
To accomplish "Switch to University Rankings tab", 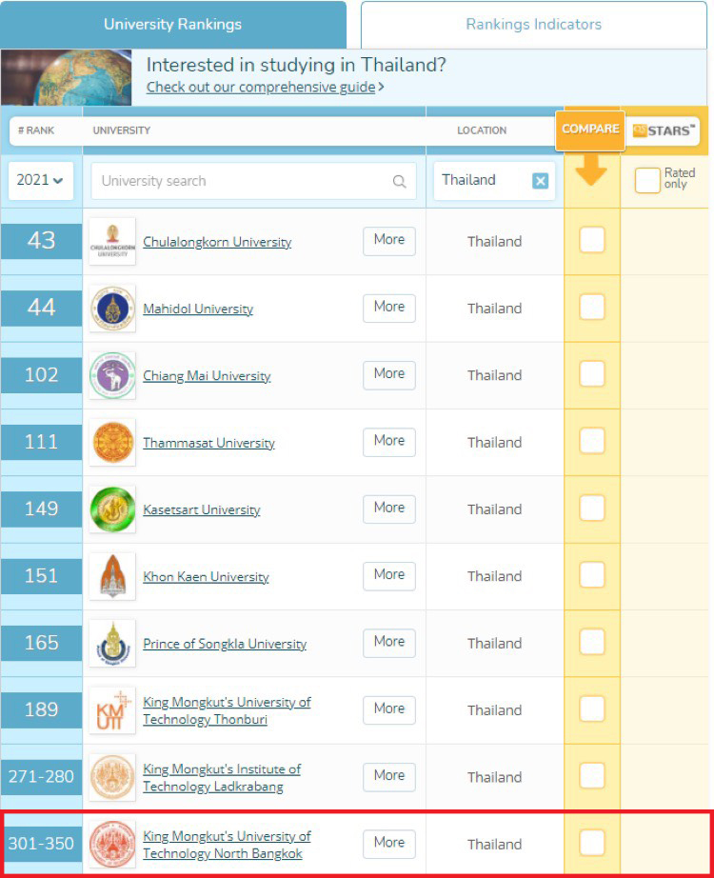I will (x=173, y=25).
